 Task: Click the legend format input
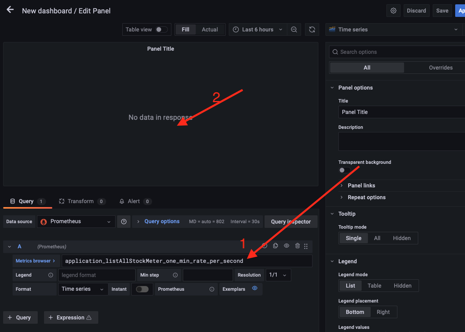point(97,275)
